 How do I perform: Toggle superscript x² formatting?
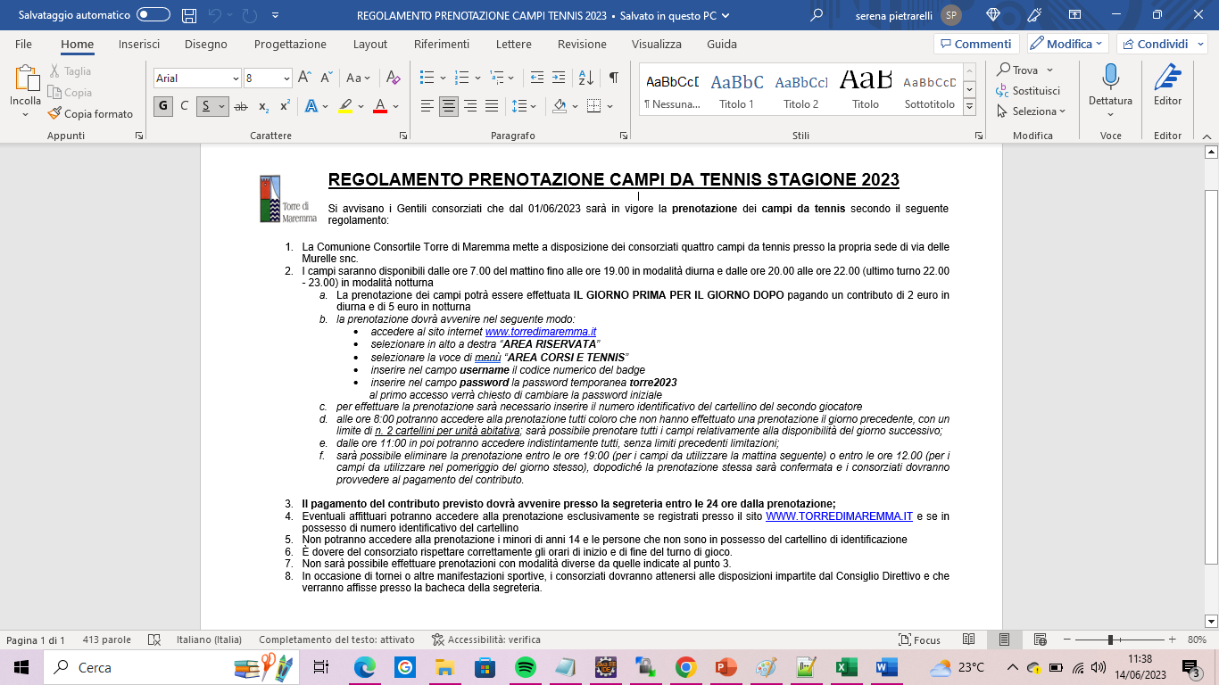coord(285,106)
